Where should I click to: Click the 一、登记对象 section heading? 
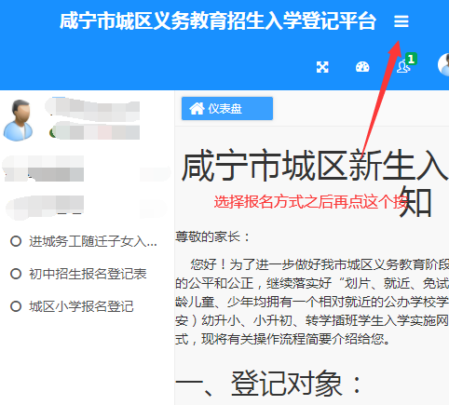coord(268,384)
